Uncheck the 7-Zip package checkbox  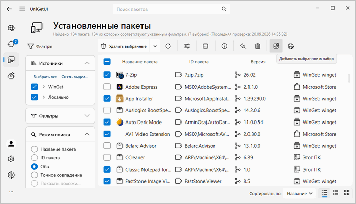point(107,75)
